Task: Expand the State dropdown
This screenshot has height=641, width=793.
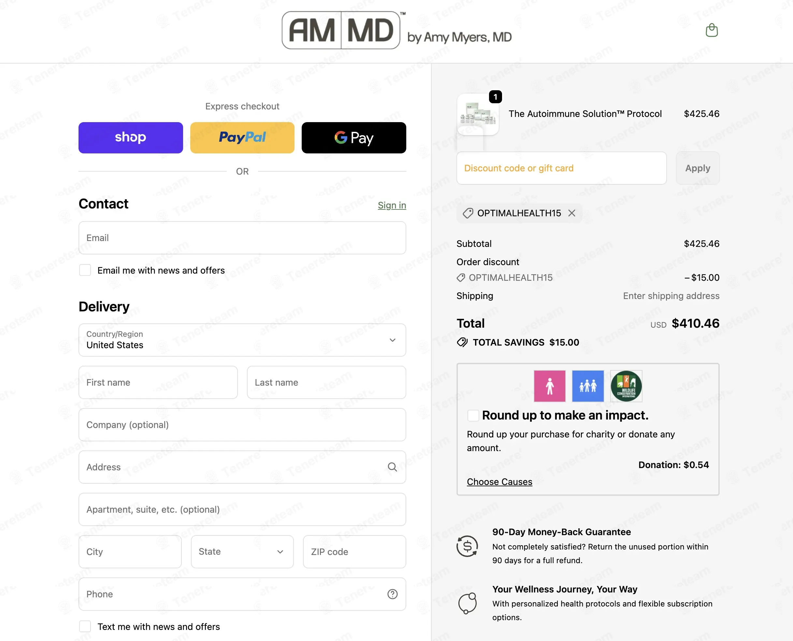Action: (x=242, y=552)
